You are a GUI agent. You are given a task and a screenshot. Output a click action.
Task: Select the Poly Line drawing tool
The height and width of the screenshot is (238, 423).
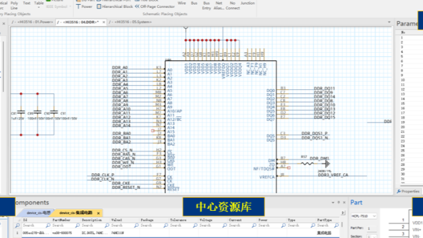click(x=14, y=5)
